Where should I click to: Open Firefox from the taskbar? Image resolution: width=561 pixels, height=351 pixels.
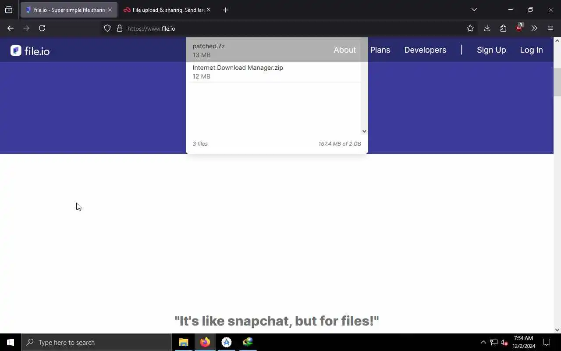(x=205, y=342)
